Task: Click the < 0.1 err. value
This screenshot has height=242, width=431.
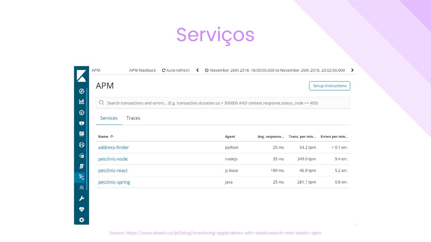Action: point(340,147)
